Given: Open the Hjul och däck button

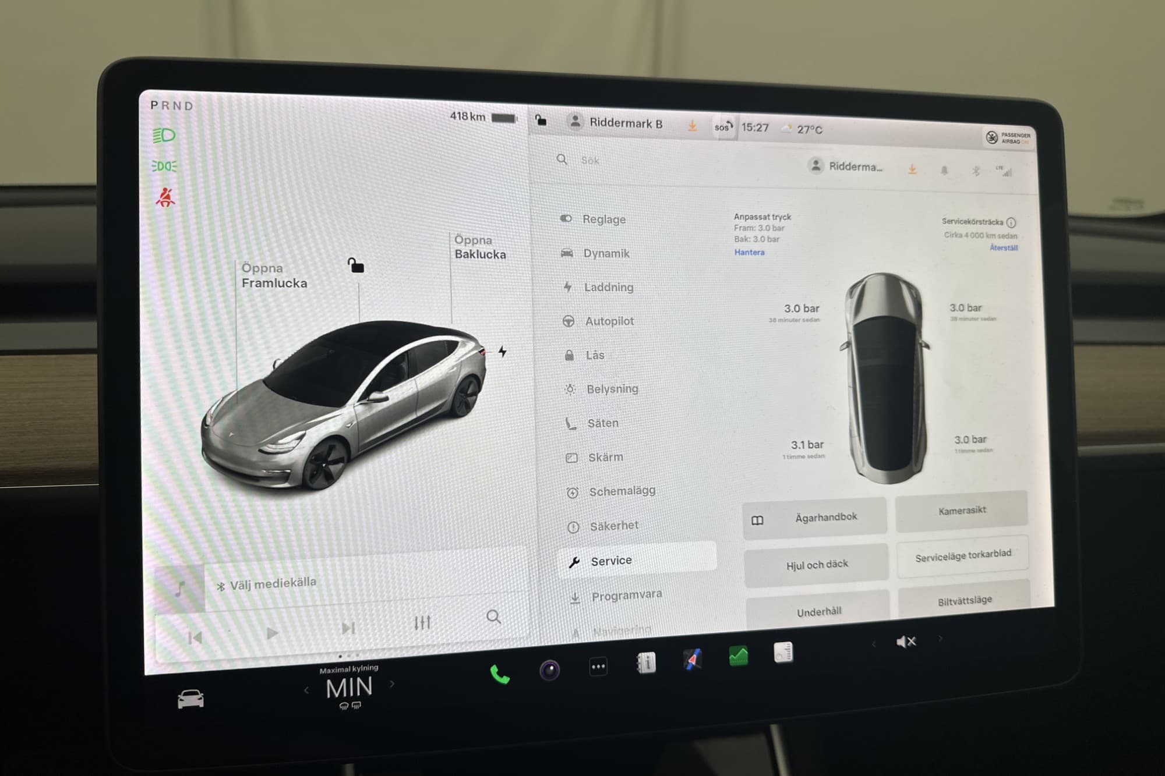Looking at the screenshot, I should (817, 564).
